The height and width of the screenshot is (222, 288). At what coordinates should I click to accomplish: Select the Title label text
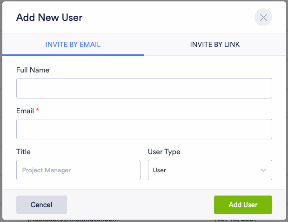[x=23, y=152]
